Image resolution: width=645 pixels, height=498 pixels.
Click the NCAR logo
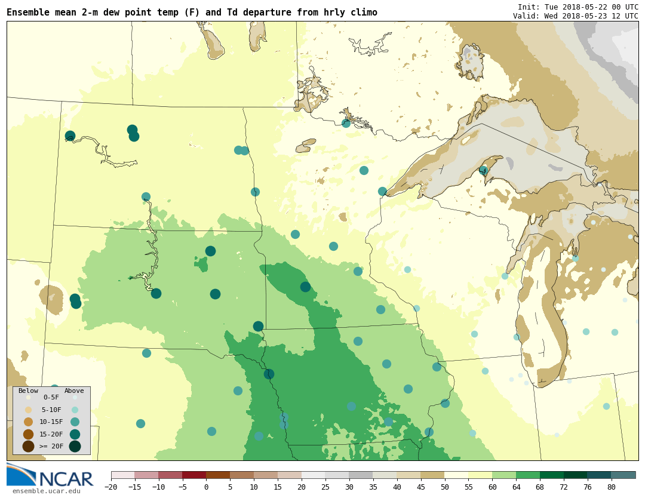pyautogui.click(x=50, y=475)
